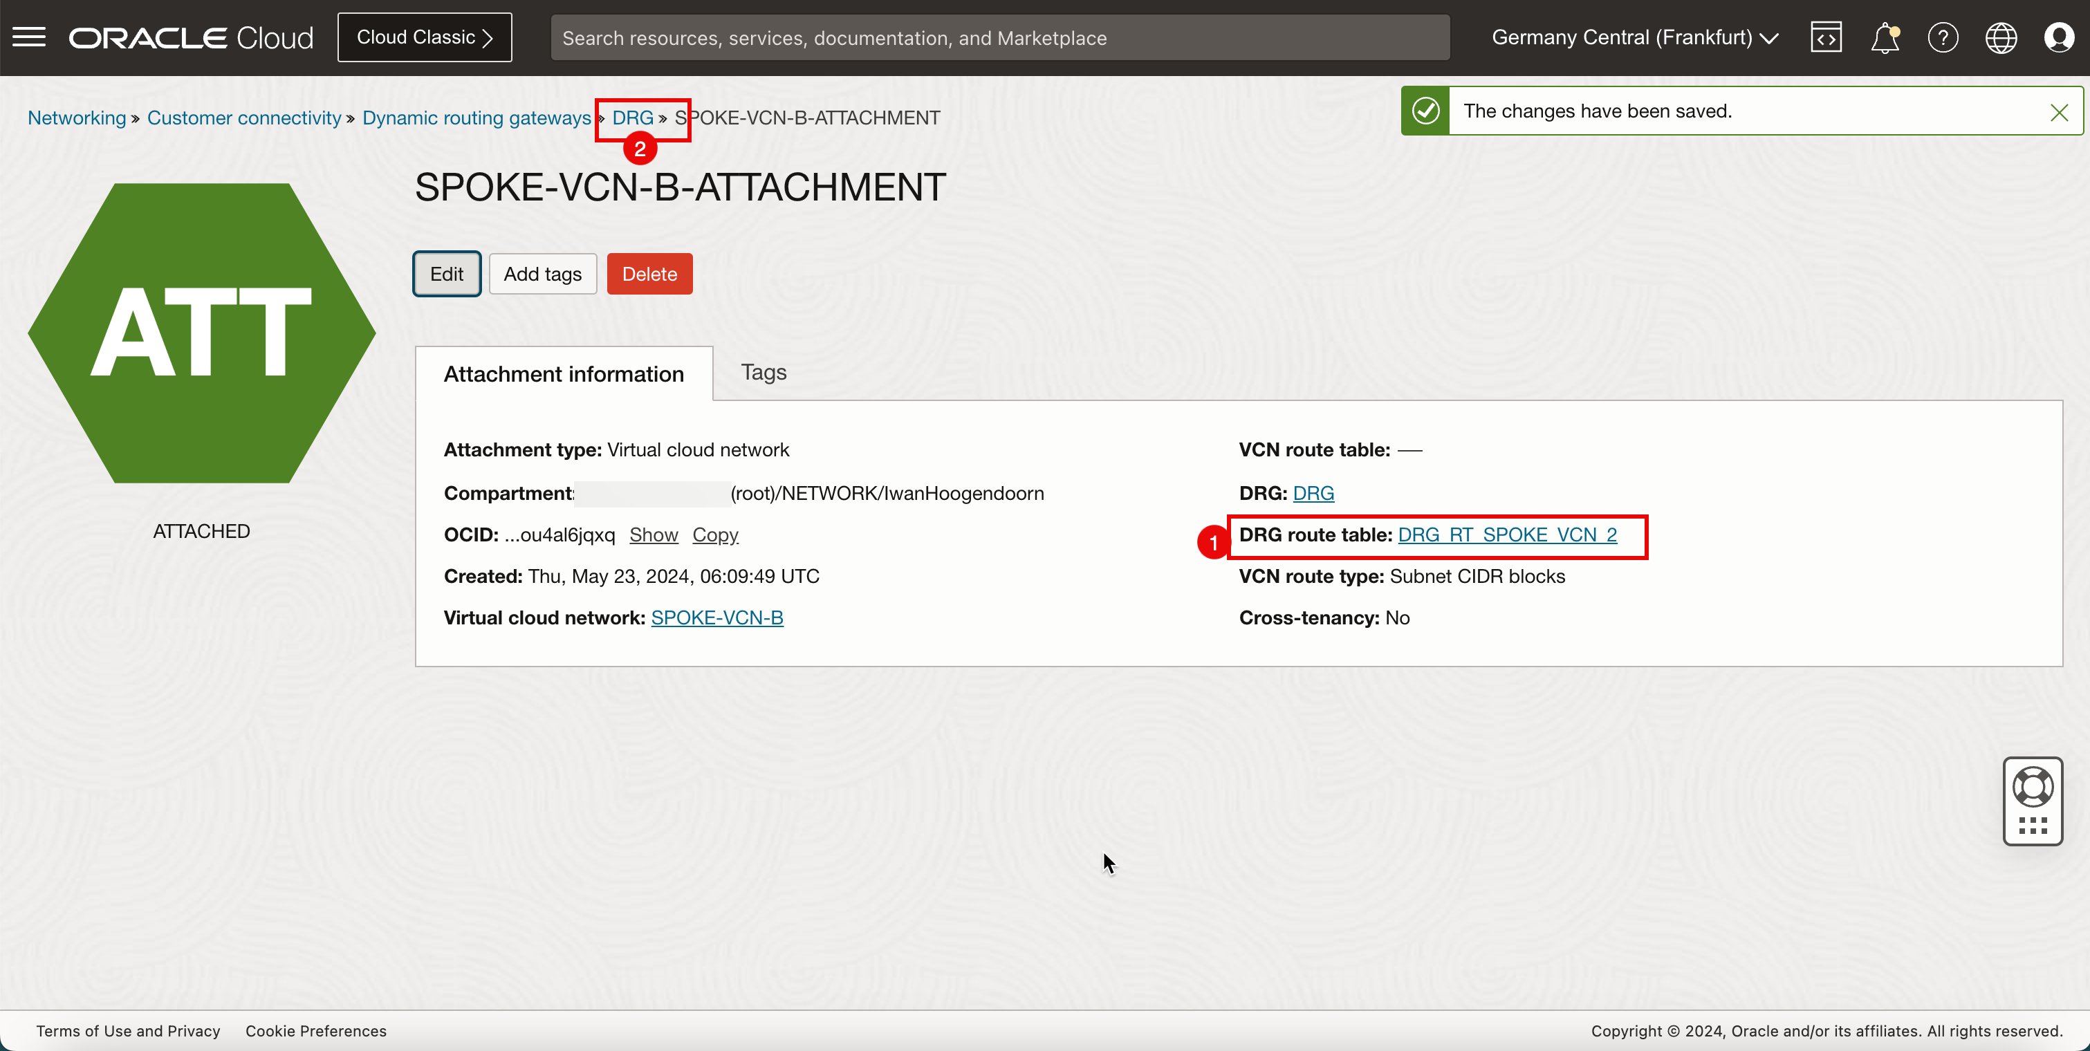Image resolution: width=2090 pixels, height=1051 pixels.
Task: Click the user profile account icon
Action: tap(2060, 36)
